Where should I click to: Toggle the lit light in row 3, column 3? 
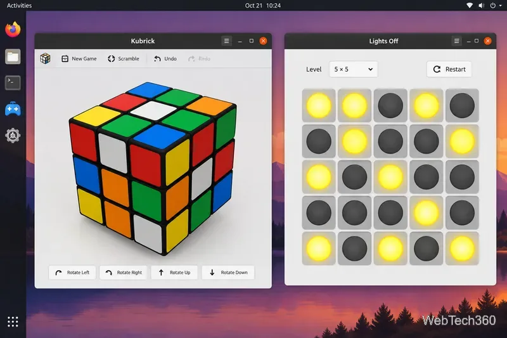[x=390, y=177]
